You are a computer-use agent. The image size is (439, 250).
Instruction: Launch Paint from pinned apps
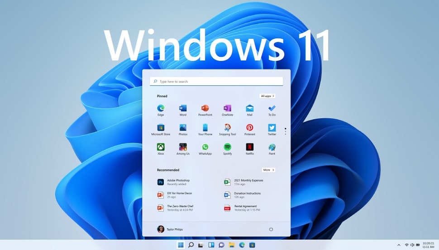tap(272, 147)
